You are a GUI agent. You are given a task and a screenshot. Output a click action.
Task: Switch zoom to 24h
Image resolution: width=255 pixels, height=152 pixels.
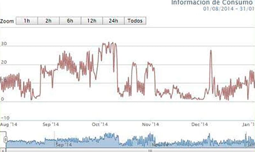pyautogui.click(x=113, y=21)
